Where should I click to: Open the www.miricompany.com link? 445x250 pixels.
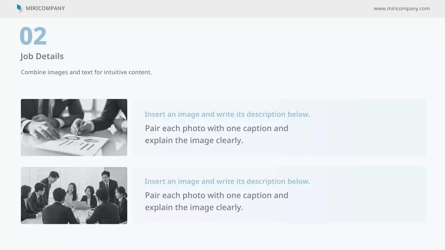402,8
